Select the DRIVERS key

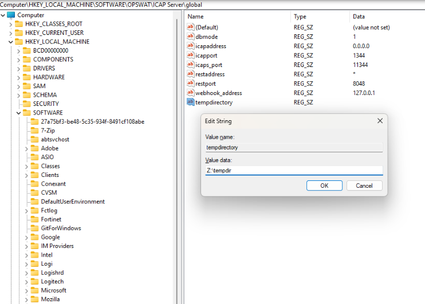(44, 68)
